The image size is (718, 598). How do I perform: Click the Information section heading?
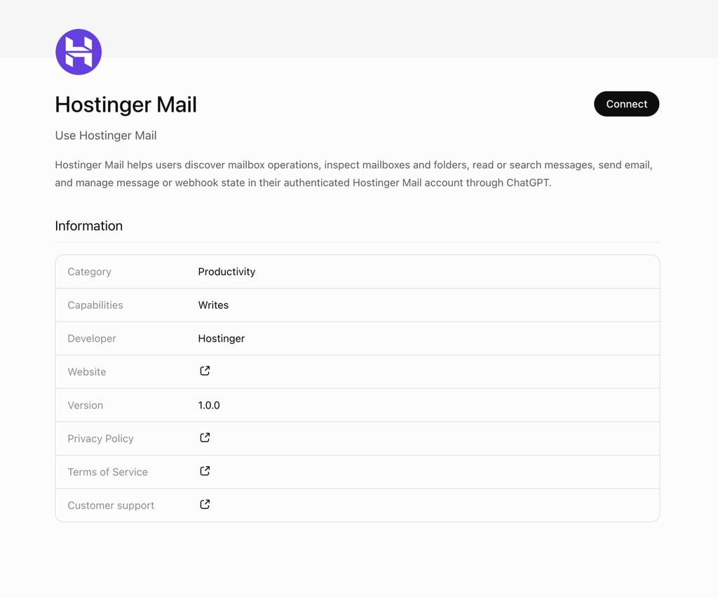click(x=89, y=226)
